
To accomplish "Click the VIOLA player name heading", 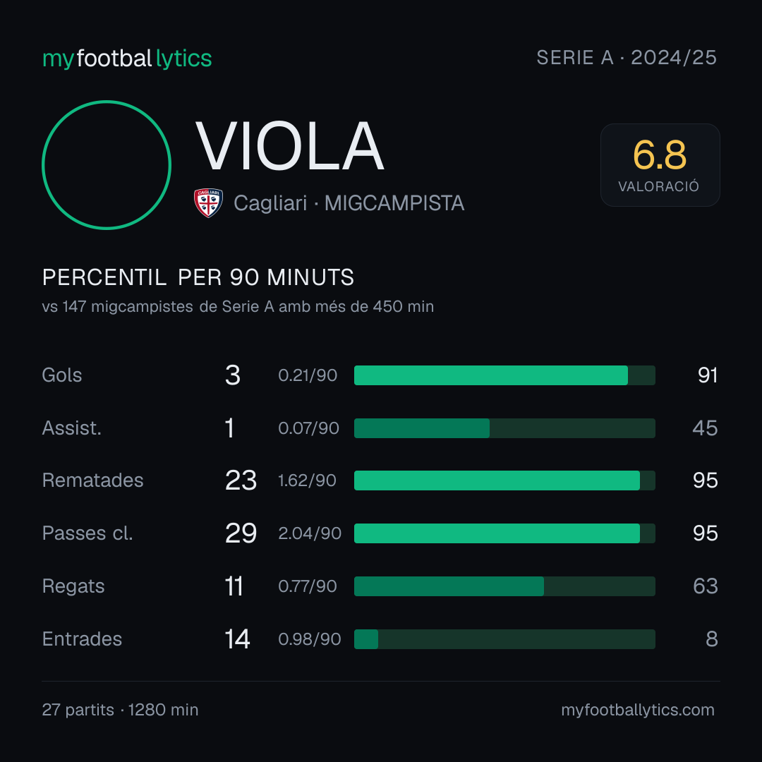I will point(290,146).
